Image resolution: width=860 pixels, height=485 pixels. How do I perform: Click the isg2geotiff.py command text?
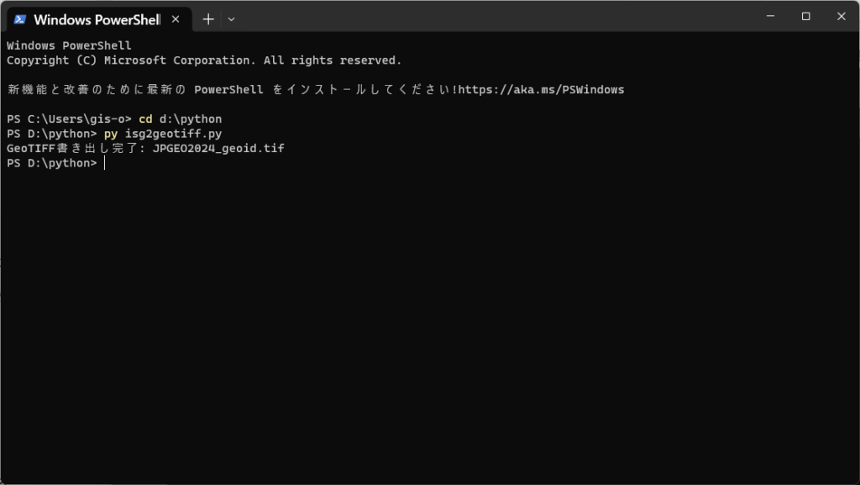click(x=173, y=134)
